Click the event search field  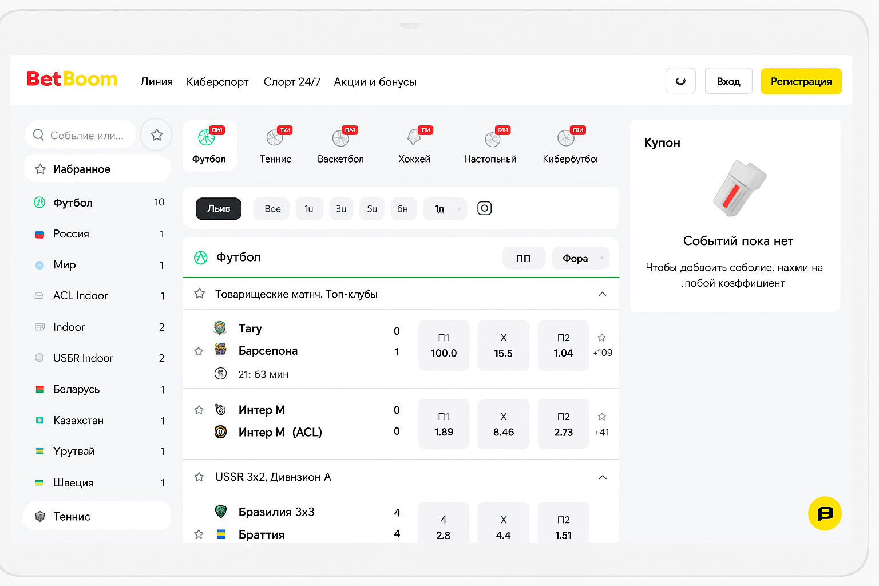(86, 136)
